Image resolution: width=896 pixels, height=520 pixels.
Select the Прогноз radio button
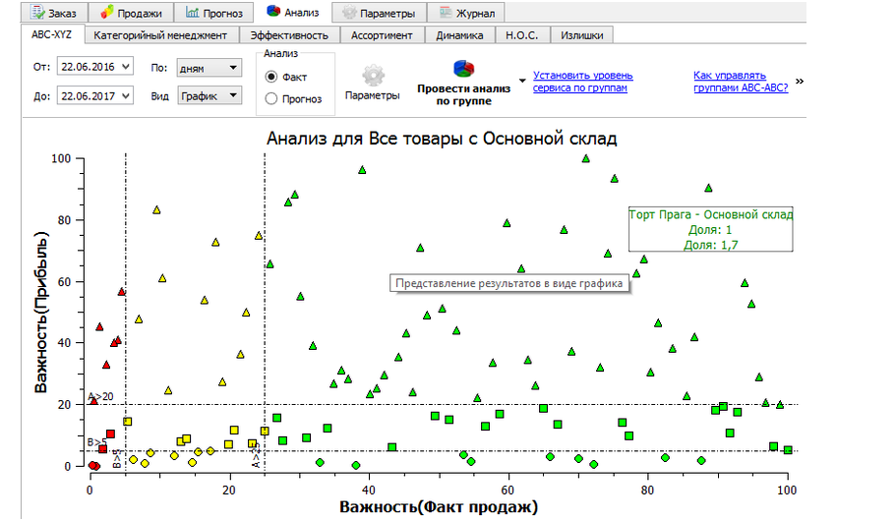tap(271, 98)
